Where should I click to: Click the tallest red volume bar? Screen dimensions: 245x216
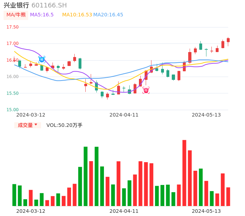[x=184, y=173]
